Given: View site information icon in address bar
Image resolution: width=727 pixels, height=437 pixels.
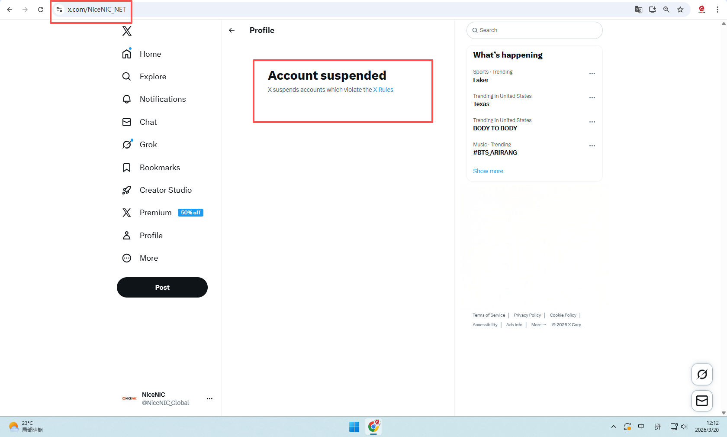Looking at the screenshot, I should coord(59,10).
